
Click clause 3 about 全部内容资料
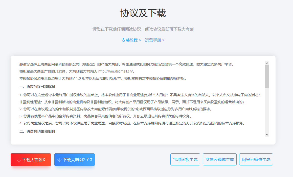pos(106,116)
